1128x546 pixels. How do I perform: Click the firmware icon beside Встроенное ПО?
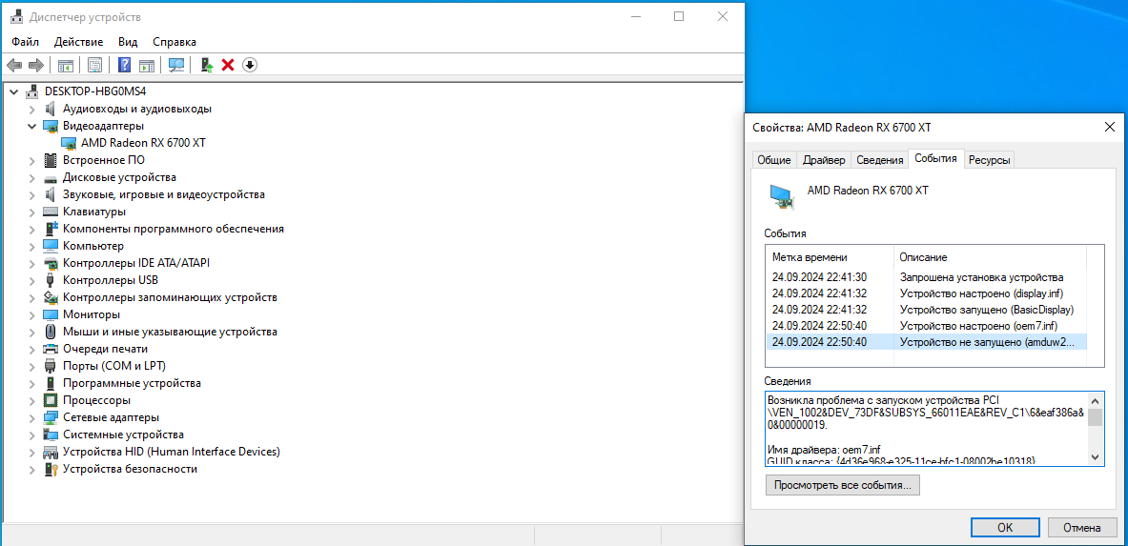(51, 160)
